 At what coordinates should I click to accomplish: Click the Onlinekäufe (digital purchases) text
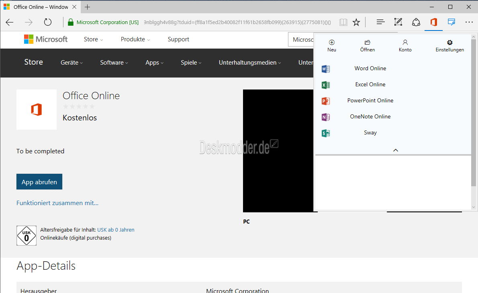click(x=76, y=238)
